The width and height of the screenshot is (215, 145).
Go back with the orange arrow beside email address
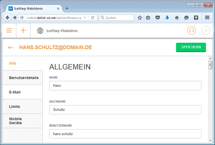pyautogui.click(x=11, y=47)
